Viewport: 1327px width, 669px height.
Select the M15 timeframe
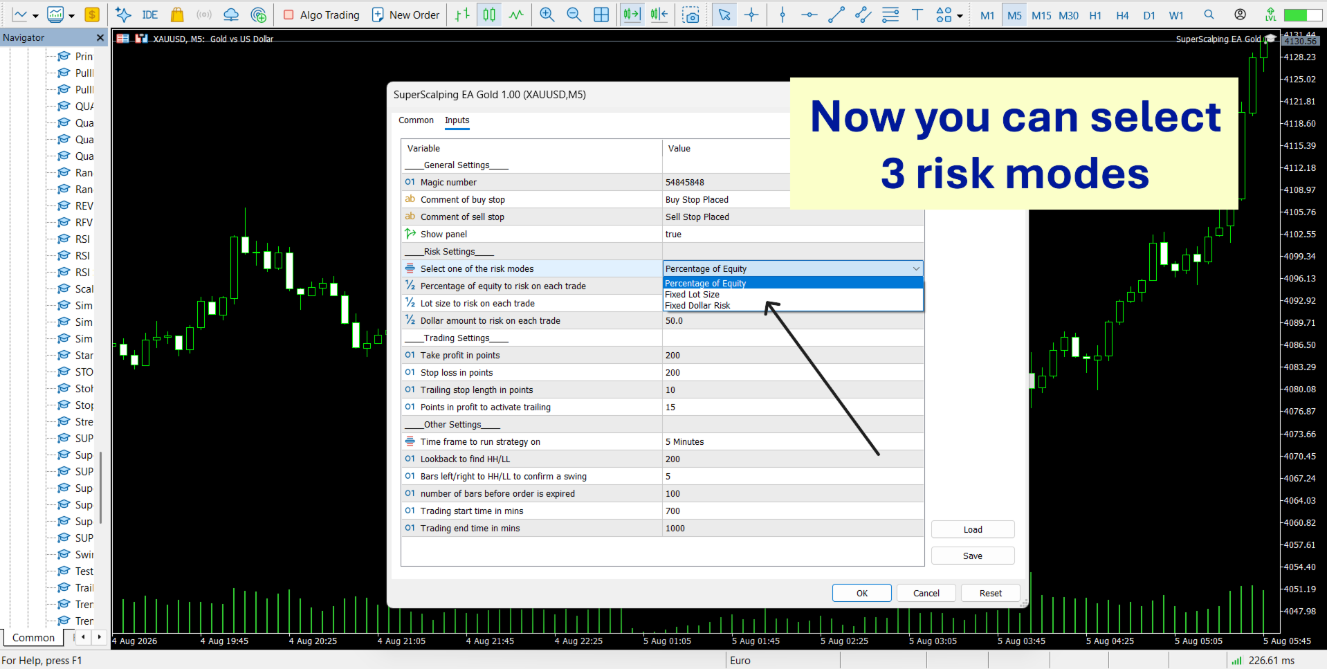[x=1041, y=15]
